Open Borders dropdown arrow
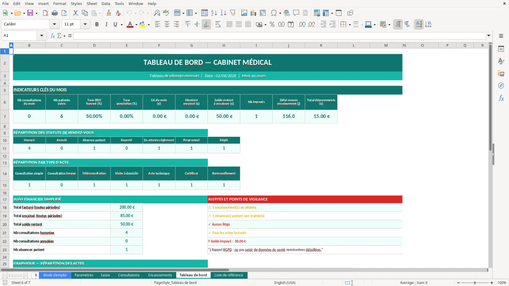Image resolution: width=509 pixels, height=286 pixels. (350, 25)
